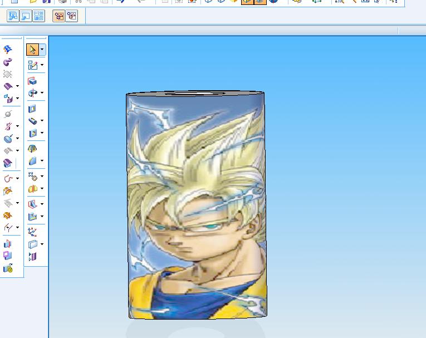The width and height of the screenshot is (426, 338).
Task: Select the red-slashed split curve tool
Action: 8,126
